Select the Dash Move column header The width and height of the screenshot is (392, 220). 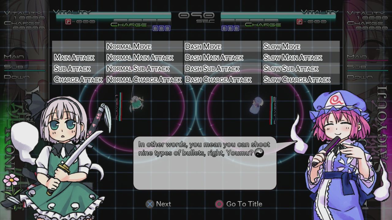pos(202,47)
